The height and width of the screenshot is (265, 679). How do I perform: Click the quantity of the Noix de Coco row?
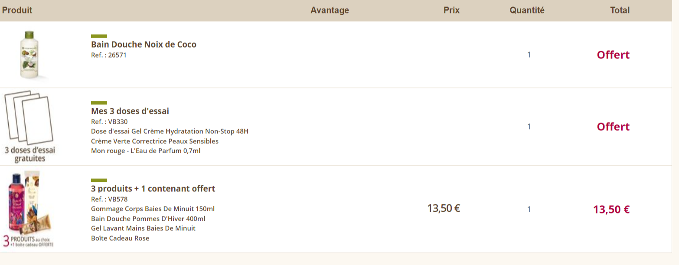(x=529, y=55)
